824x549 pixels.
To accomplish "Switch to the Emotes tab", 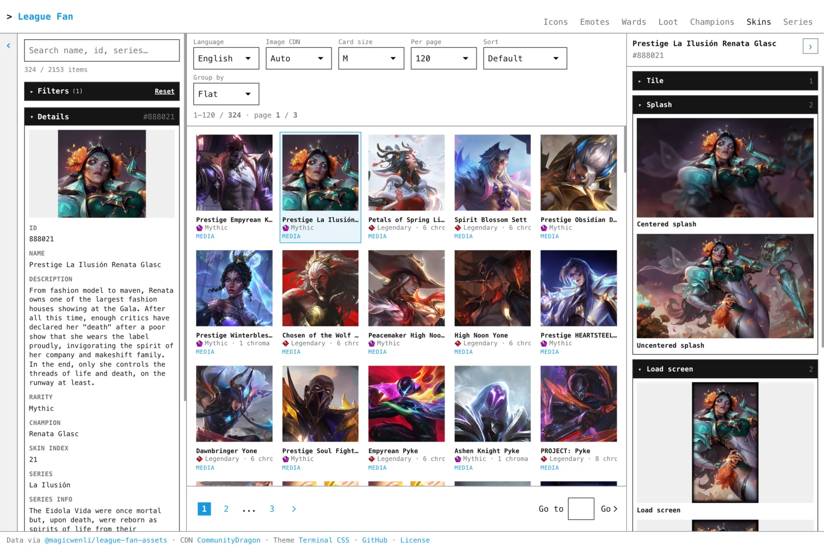I will [595, 22].
